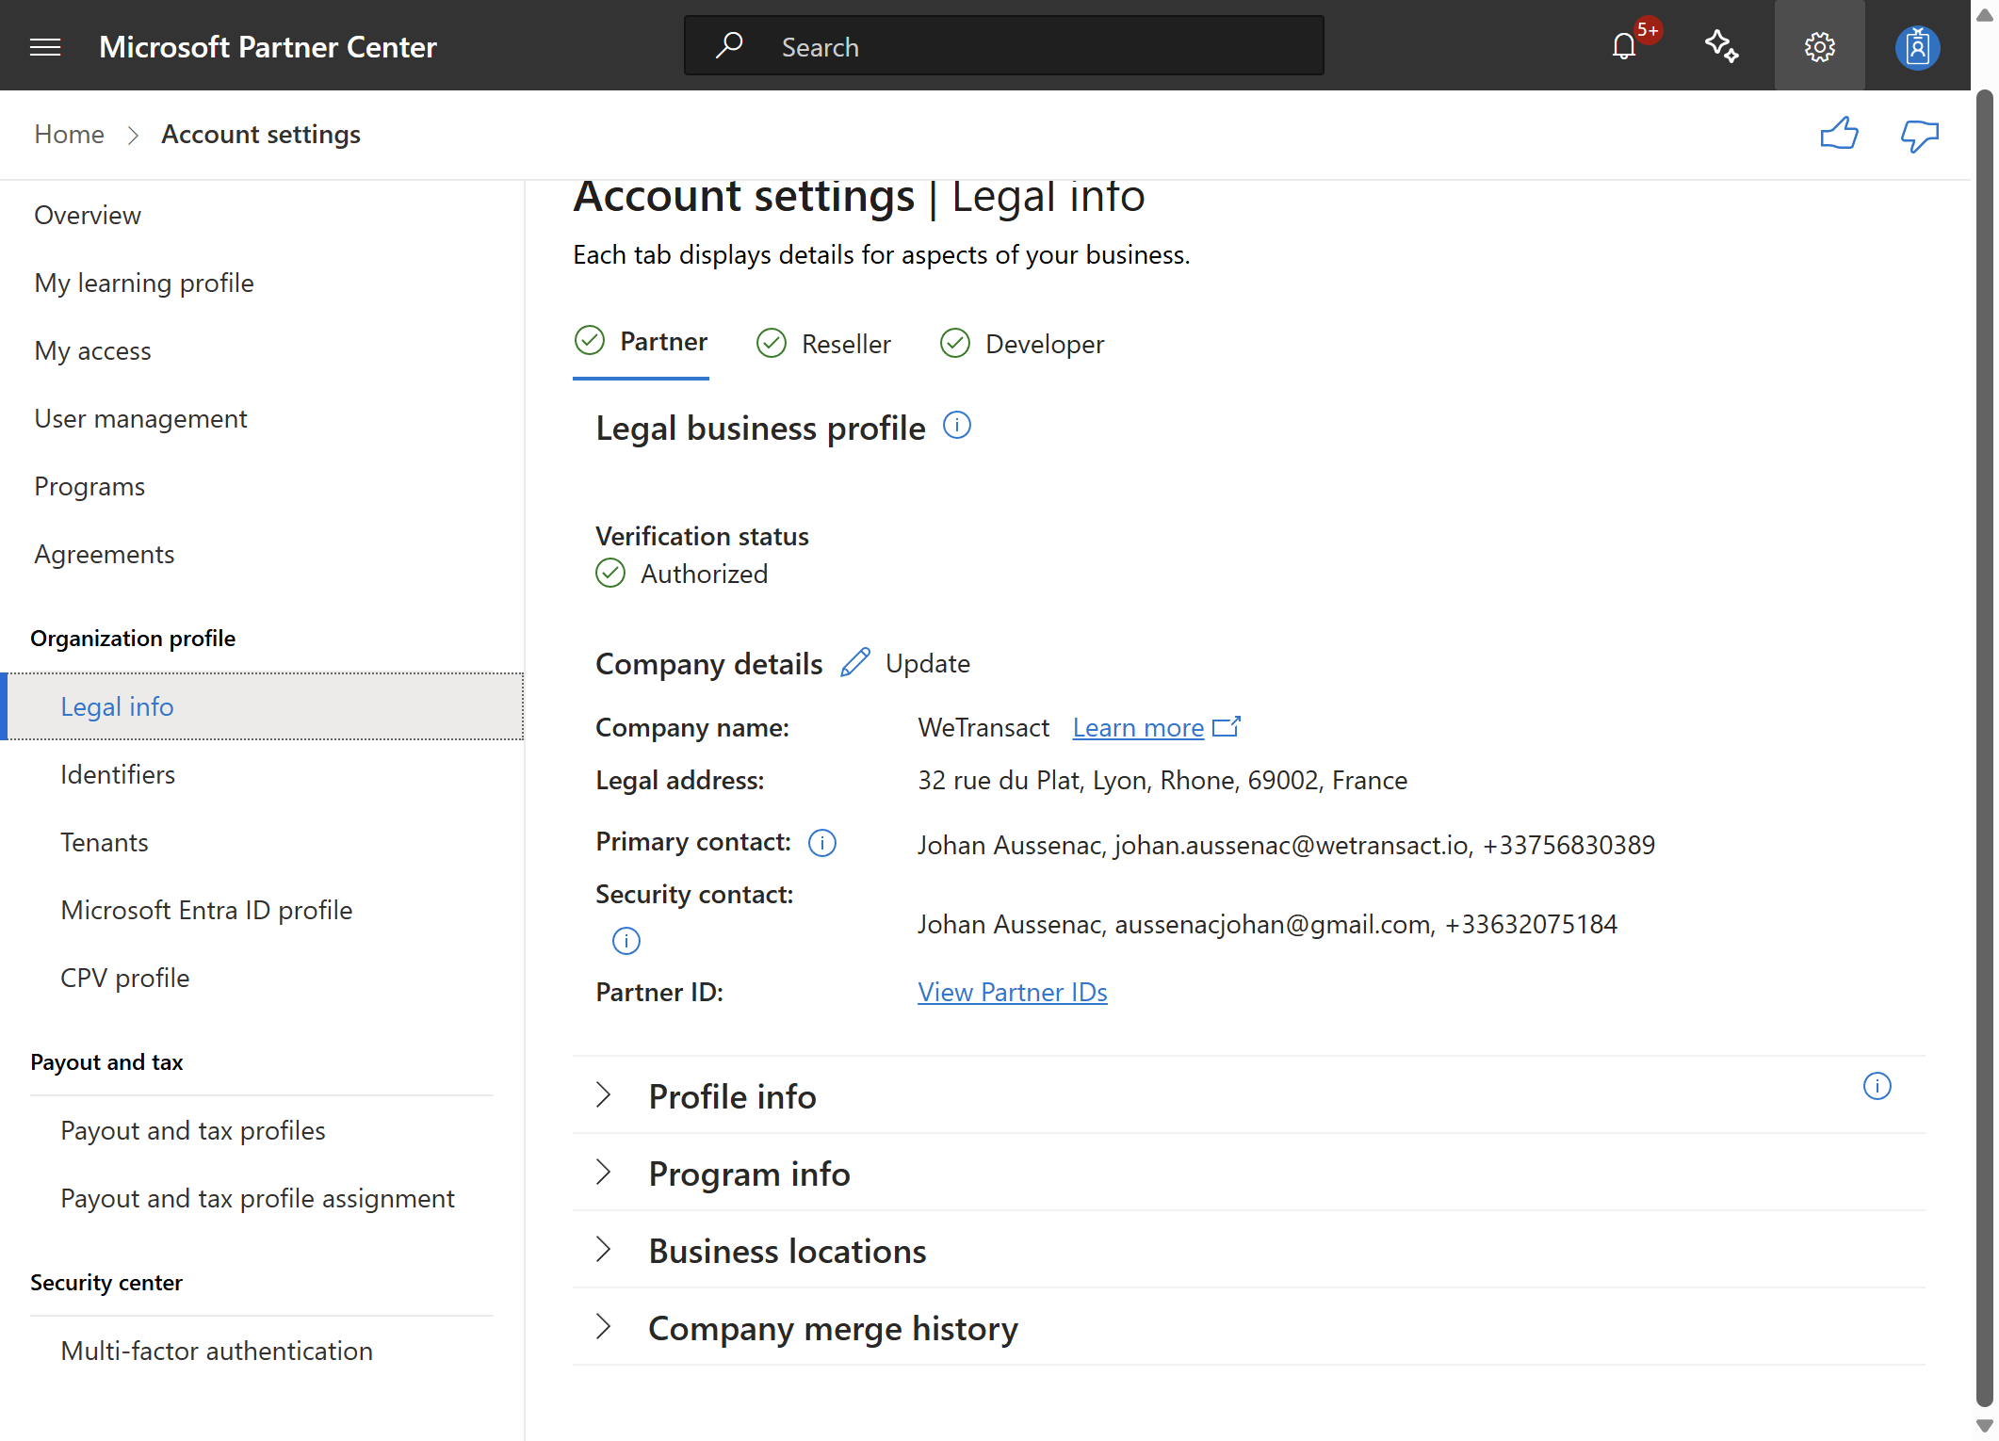Screen dimensions: 1999x1441
Task: Open the notifications bell
Action: tap(1624, 46)
